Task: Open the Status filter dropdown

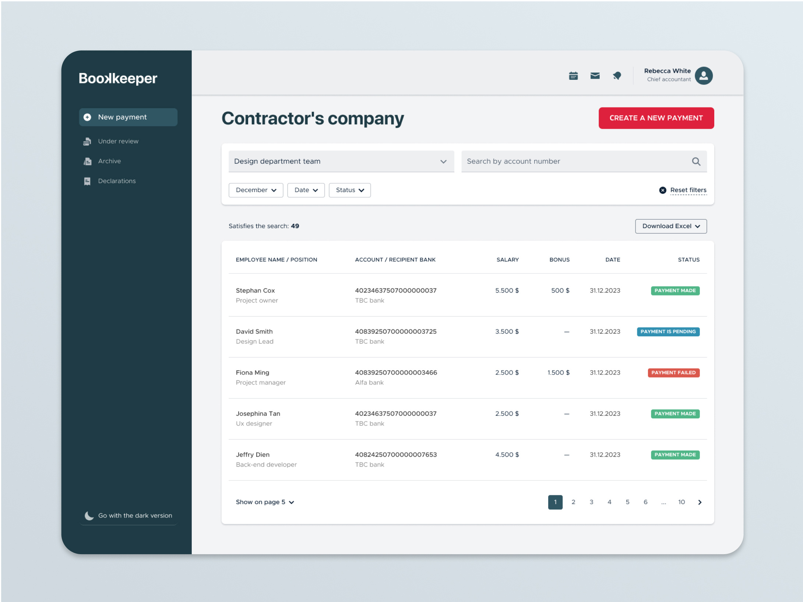Action: (x=349, y=190)
